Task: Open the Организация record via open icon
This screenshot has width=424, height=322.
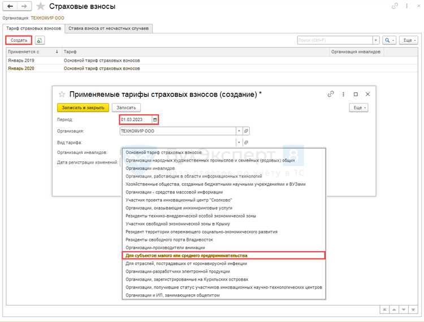Action: click(246, 131)
